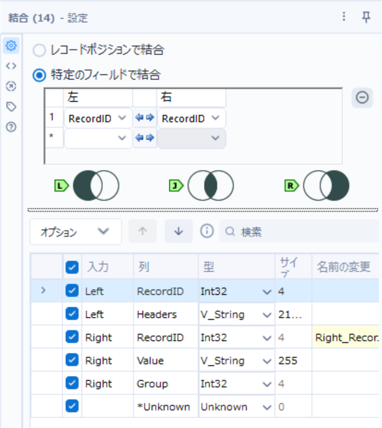Image resolution: width=382 pixels, height=428 pixels.
Task: Select the Headers column name cell
Action: (166, 315)
